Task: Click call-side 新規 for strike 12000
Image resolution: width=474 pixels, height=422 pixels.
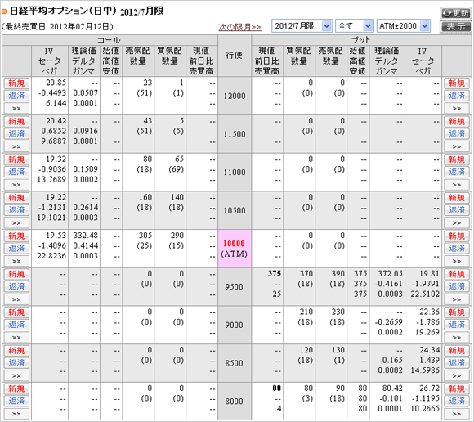Action: click(x=16, y=83)
